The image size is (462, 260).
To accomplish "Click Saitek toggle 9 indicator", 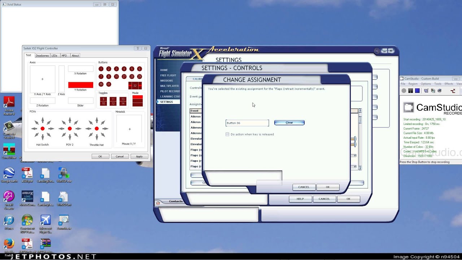I will click(x=103, y=99).
